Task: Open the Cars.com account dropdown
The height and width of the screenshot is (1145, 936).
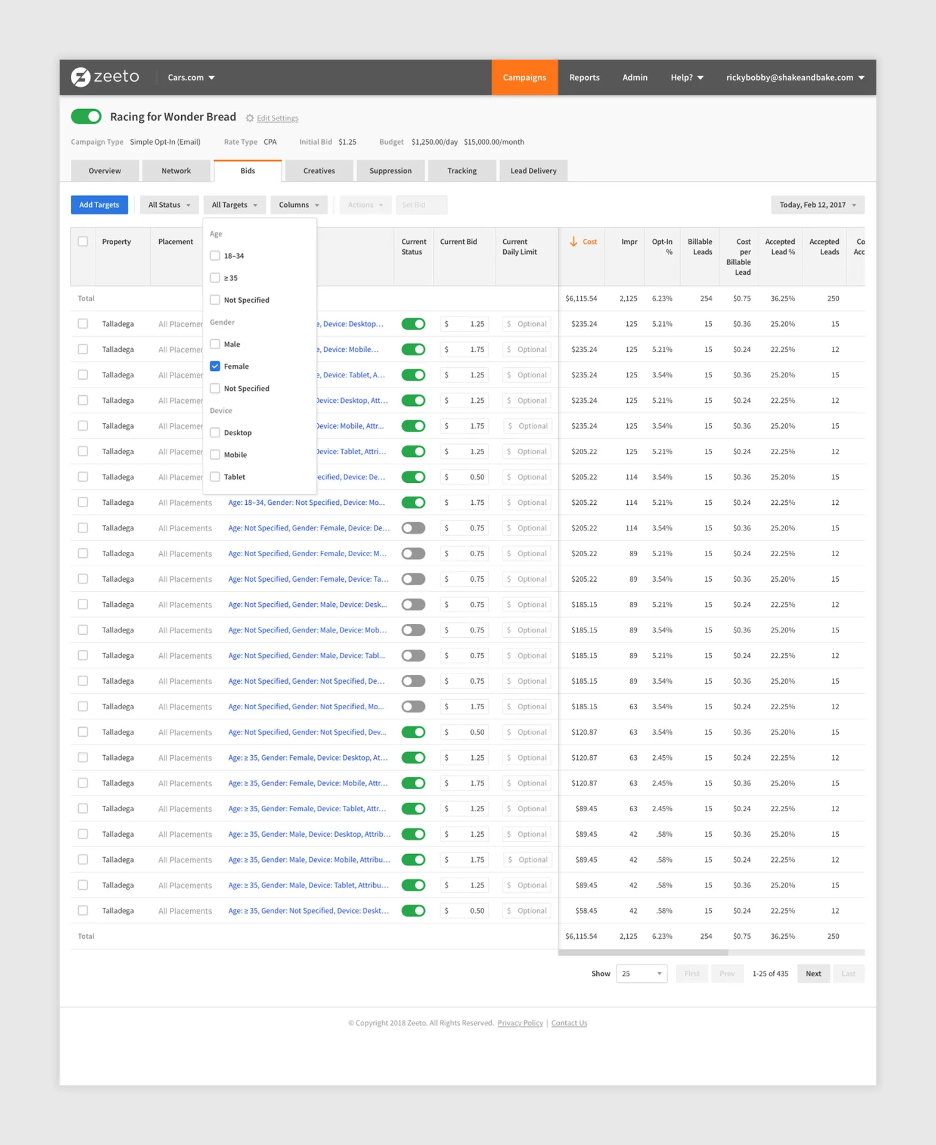Action: (x=191, y=77)
